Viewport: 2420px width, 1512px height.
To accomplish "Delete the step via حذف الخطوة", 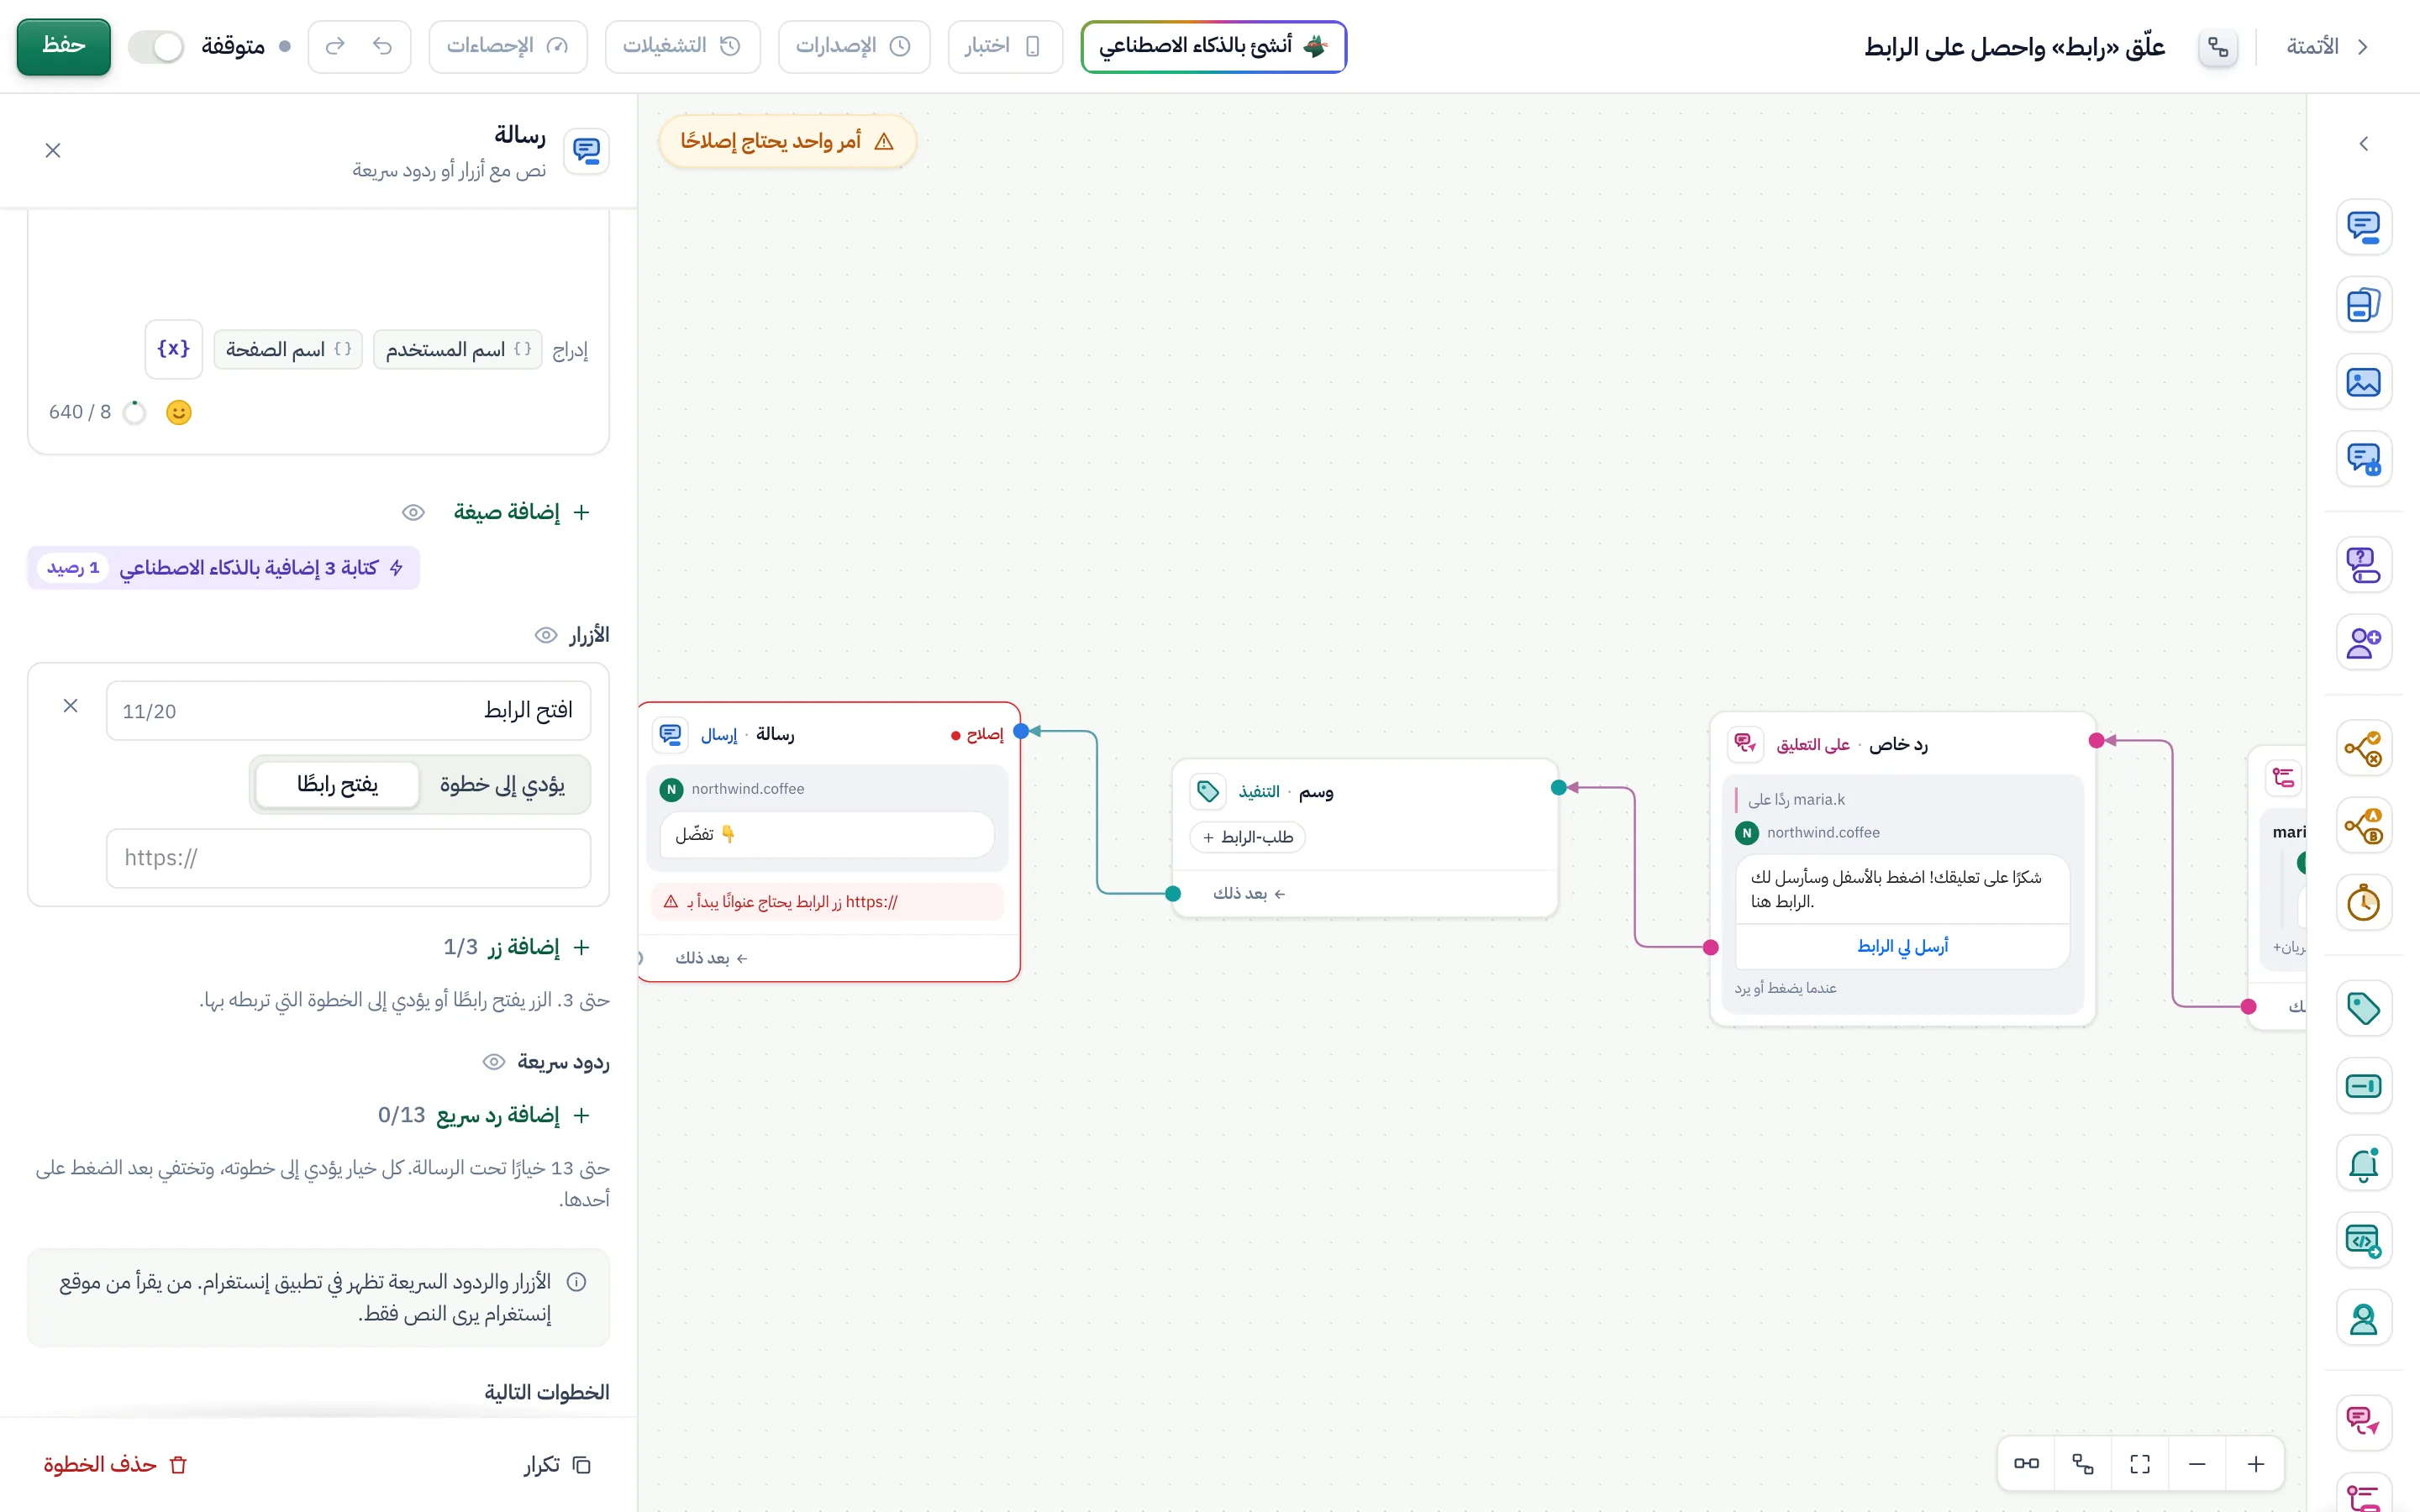I will 116,1465.
